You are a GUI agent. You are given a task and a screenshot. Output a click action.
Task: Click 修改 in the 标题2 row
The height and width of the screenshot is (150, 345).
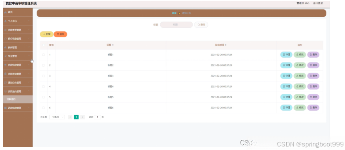coord(300,65)
